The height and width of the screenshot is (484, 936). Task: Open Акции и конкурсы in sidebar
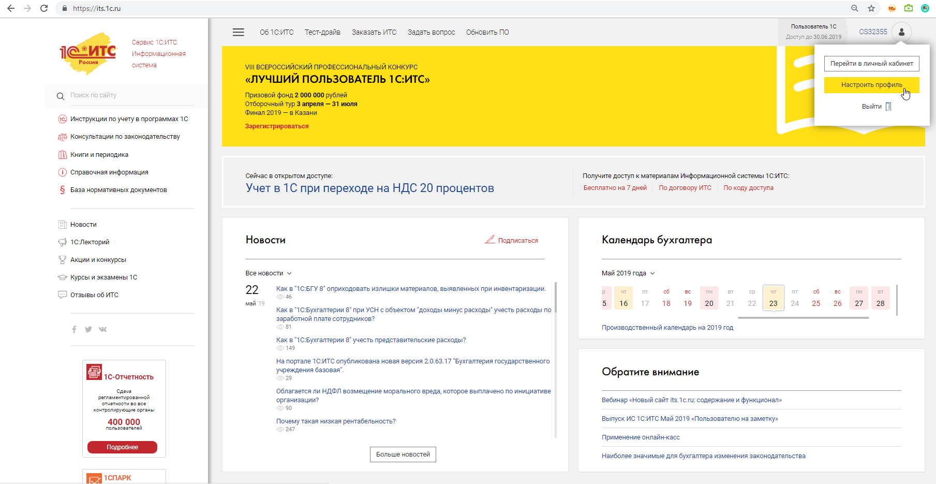coord(98,260)
